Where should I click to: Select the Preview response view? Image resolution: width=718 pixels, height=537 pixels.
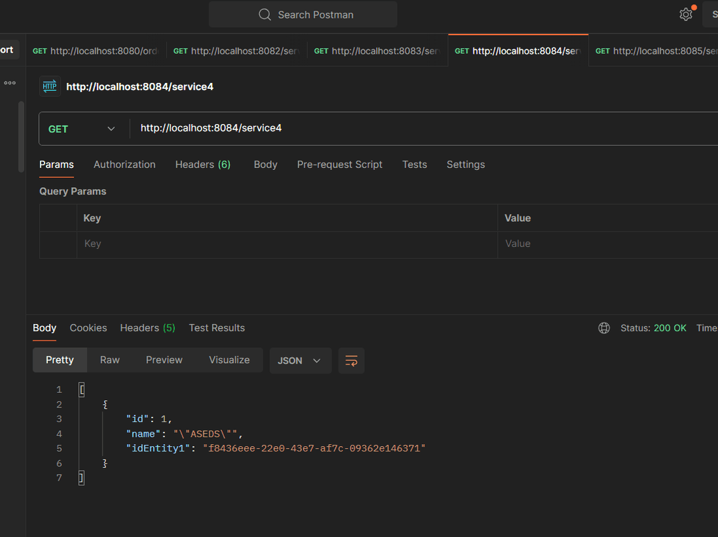click(x=164, y=360)
